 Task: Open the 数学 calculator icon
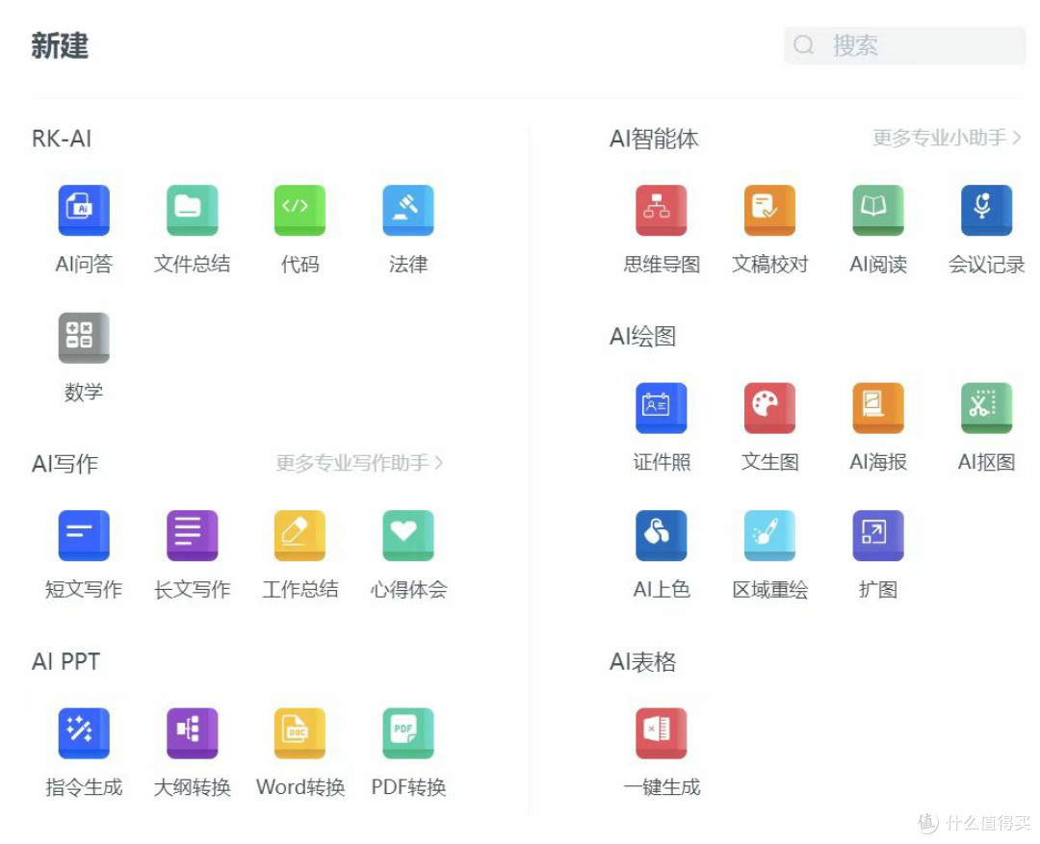(x=84, y=338)
